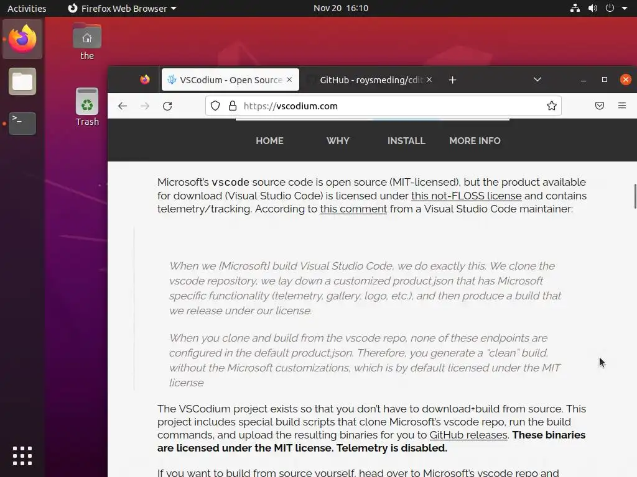637x477 pixels.
Task: Follow the 'this not-FLOSS license' link
Action: click(x=467, y=196)
